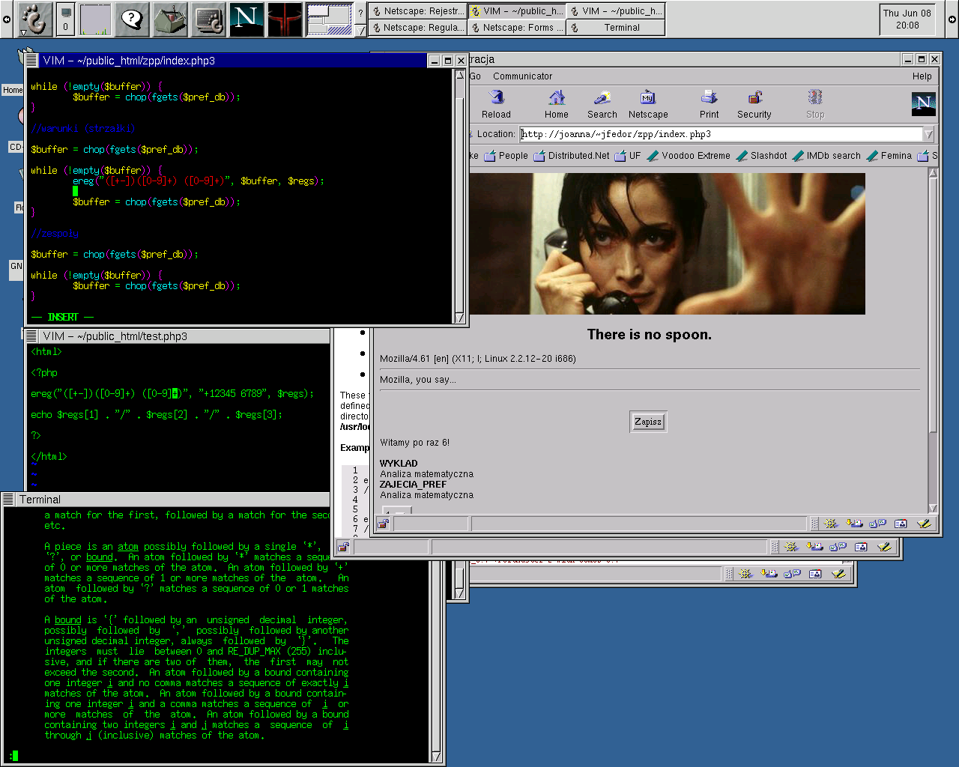Open the Slashdot bookmark

pos(761,156)
